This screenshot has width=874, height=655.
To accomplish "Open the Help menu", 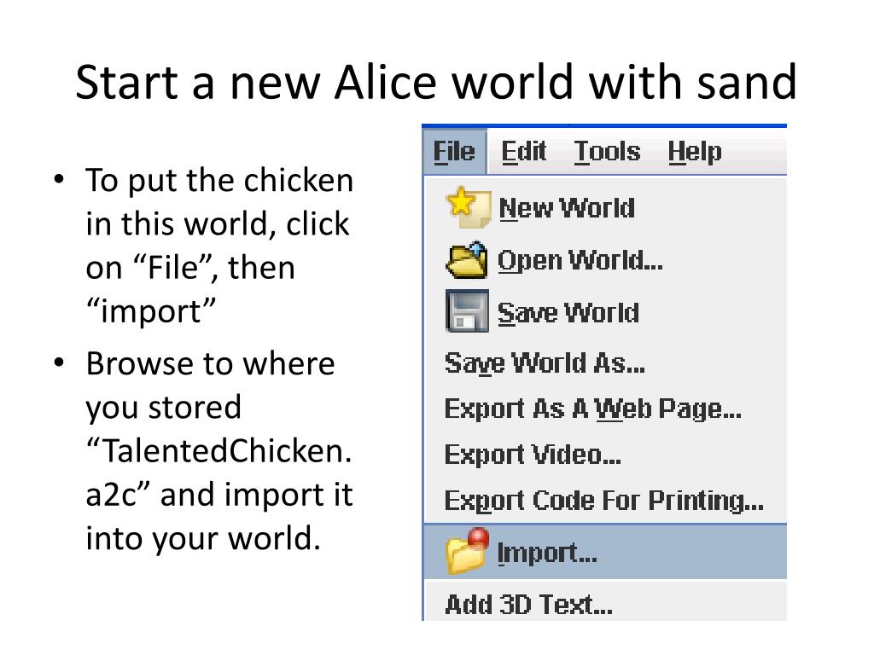I will [695, 151].
